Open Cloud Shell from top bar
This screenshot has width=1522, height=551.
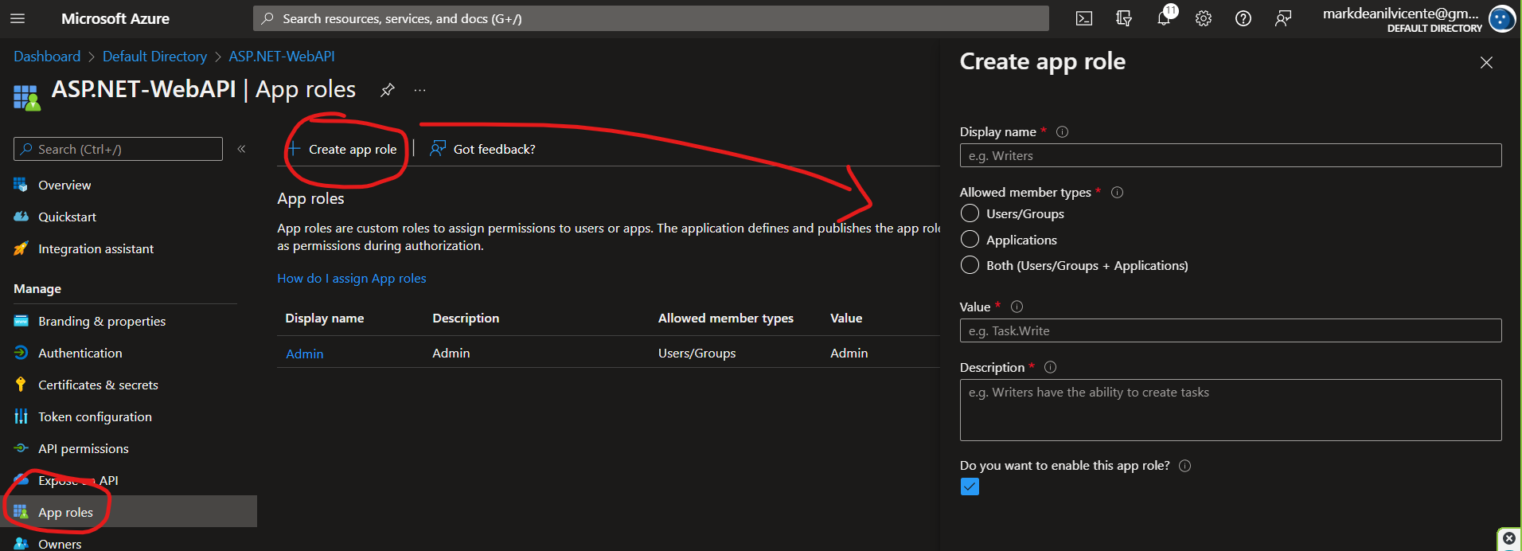[x=1084, y=18]
